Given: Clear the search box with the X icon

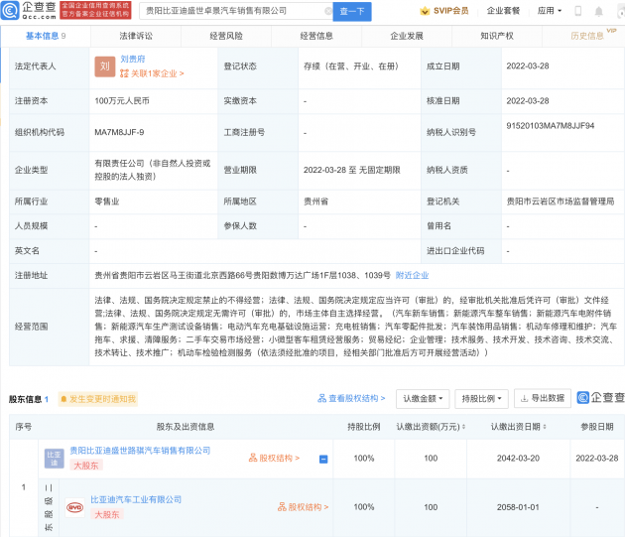Looking at the screenshot, I should pos(328,11).
